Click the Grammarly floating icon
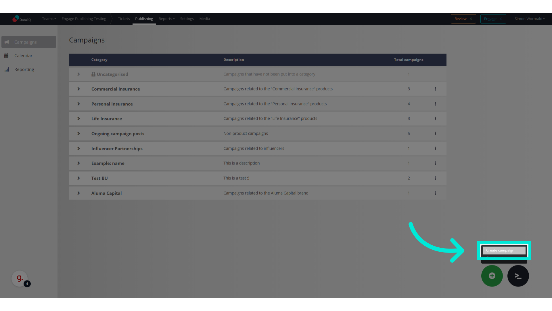552x311 pixels. coord(20,278)
